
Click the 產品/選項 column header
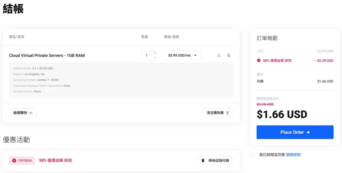17,37
